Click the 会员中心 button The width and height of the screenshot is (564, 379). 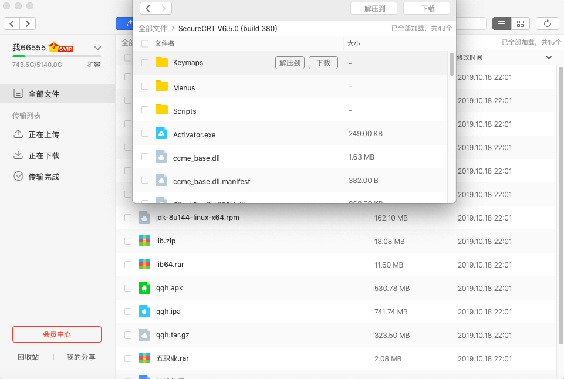point(57,334)
